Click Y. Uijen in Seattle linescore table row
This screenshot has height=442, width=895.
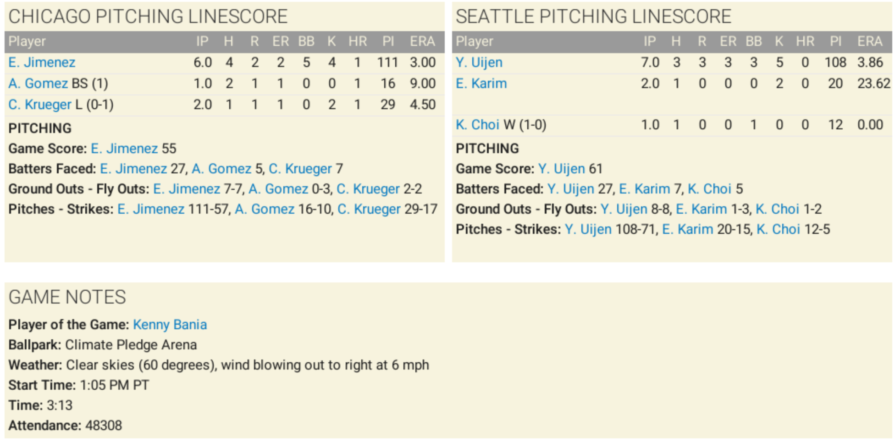tap(479, 62)
